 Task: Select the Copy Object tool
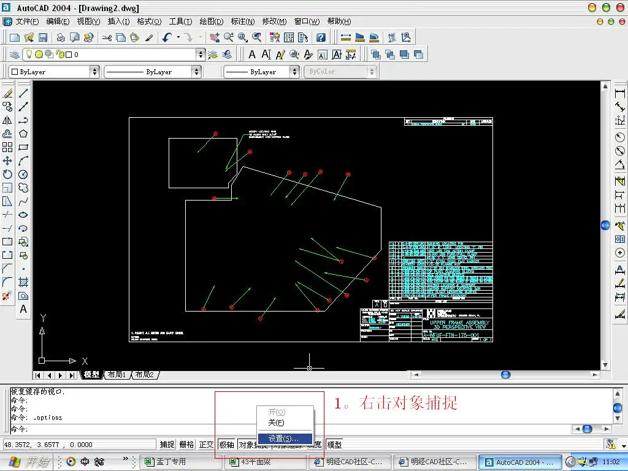[7, 107]
